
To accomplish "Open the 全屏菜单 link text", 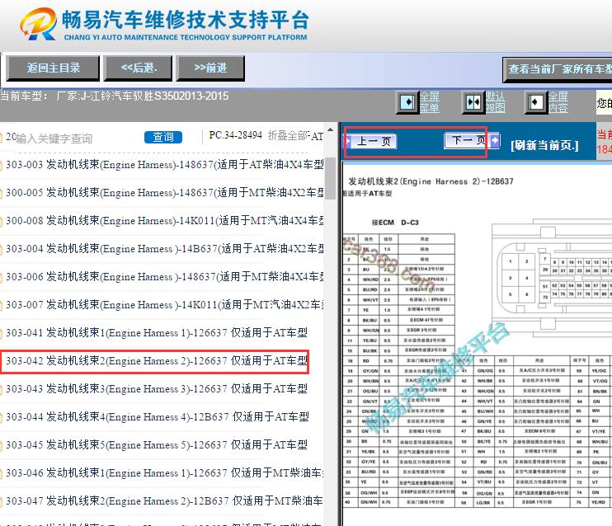I will (x=430, y=102).
